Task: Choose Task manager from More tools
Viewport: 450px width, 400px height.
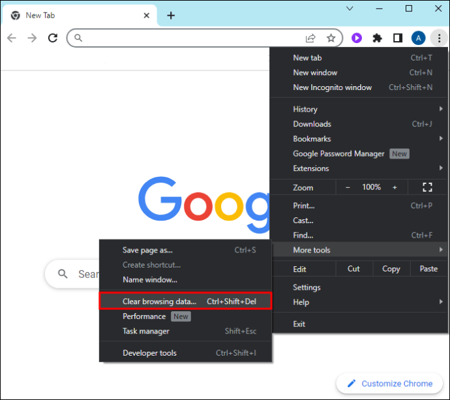Action: pos(185,331)
